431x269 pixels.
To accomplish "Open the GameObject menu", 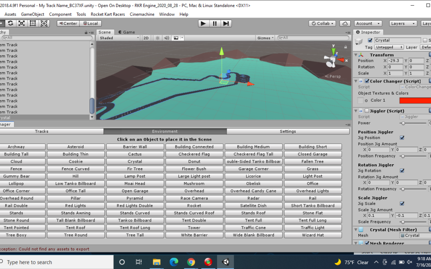I will (33, 14).
